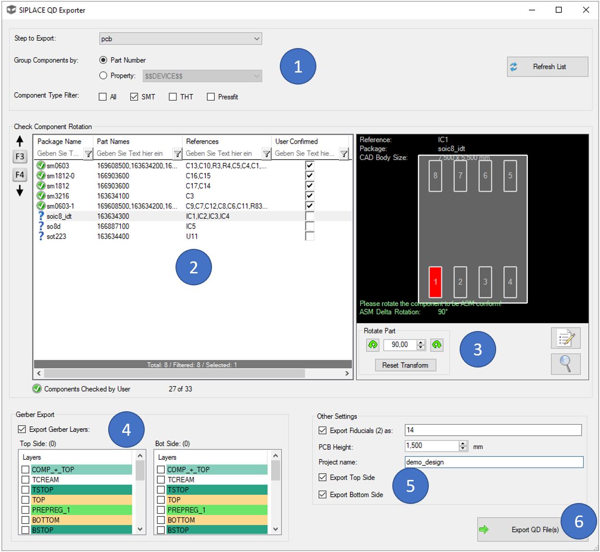Check User Confirmed for so8d row
The height and width of the screenshot is (552, 600).
click(310, 226)
